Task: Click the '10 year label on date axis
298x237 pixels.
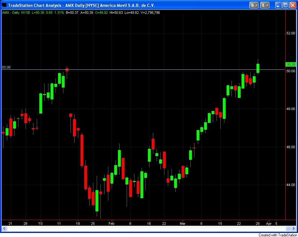Action: click(41, 224)
